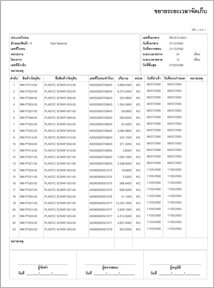
Task: Select product code RM-PT010-00 in row 1
Action: (29, 85)
